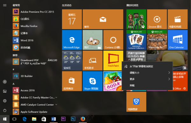Image resolution: width=191 pixels, height=123 pixels.
Task: Open the Groove 音乐 tile
Action: (157, 19)
